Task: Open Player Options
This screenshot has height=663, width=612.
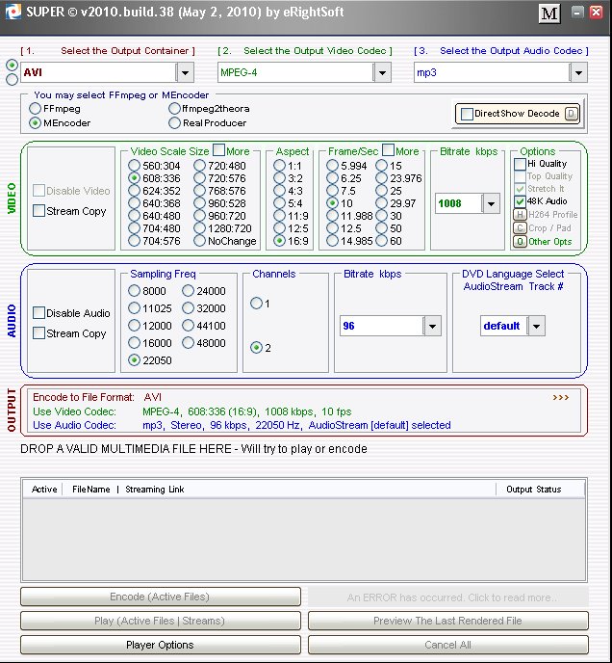Action: tap(161, 645)
